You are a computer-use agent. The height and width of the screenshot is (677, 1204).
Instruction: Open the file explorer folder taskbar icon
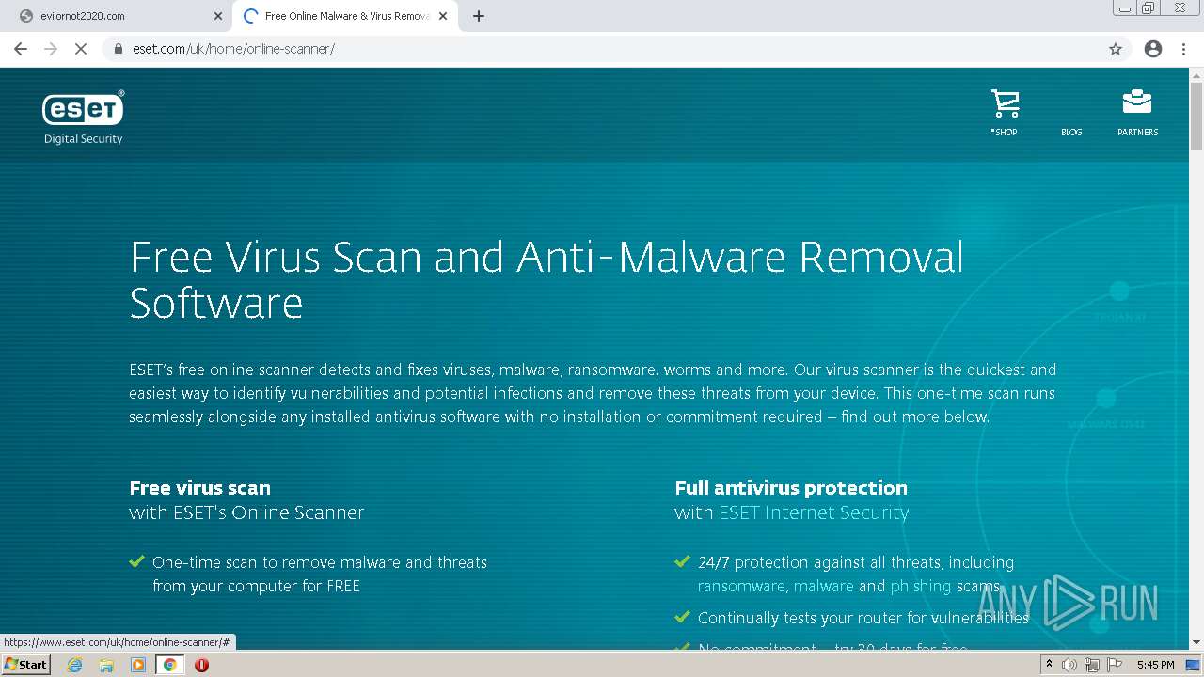tap(106, 665)
